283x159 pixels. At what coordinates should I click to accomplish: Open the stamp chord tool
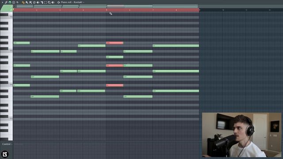click(x=14, y=2)
